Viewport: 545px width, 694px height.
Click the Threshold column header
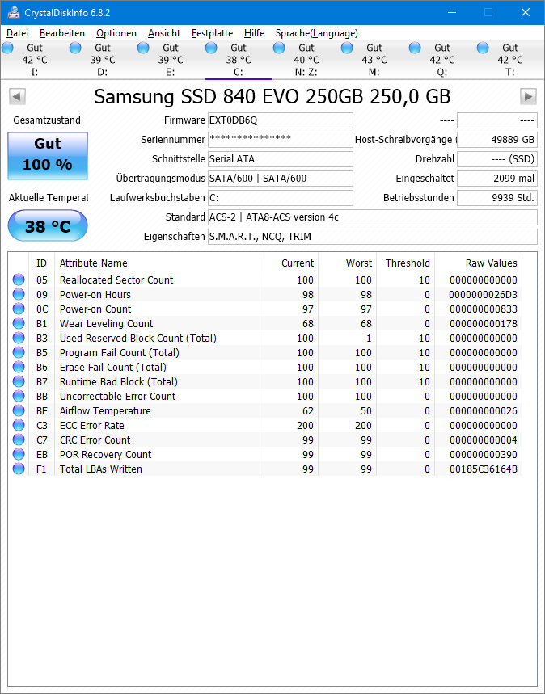click(x=406, y=263)
